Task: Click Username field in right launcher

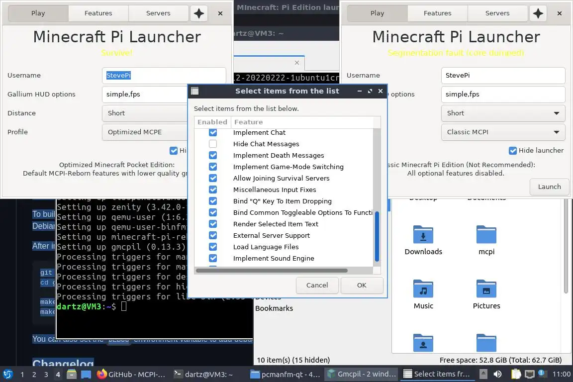Action: click(x=503, y=76)
